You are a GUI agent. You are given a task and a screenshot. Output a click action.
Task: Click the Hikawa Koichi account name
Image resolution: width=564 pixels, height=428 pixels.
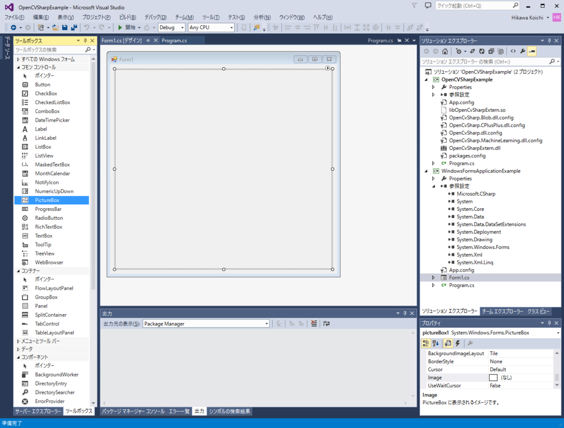pyautogui.click(x=527, y=17)
